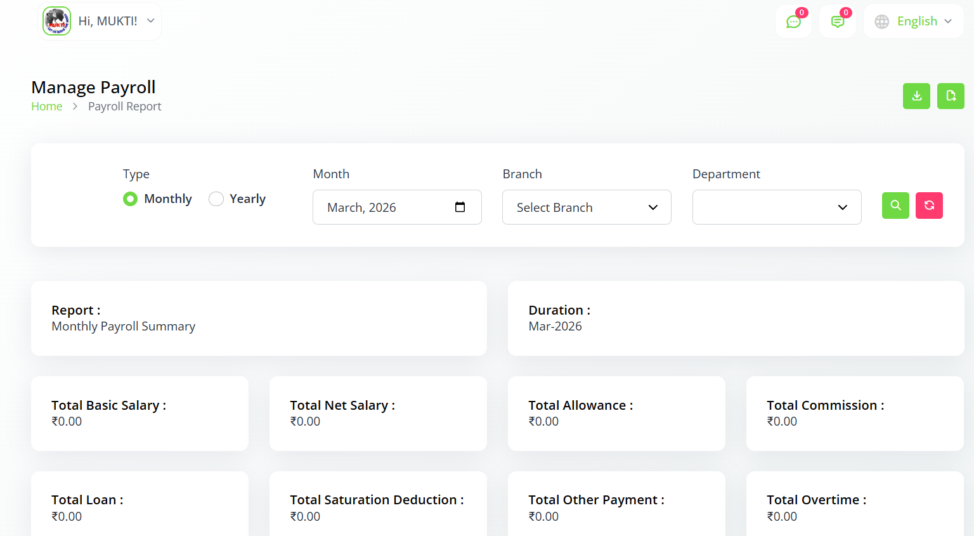974x536 pixels.
Task: Open the Department dropdown
Action: click(776, 207)
